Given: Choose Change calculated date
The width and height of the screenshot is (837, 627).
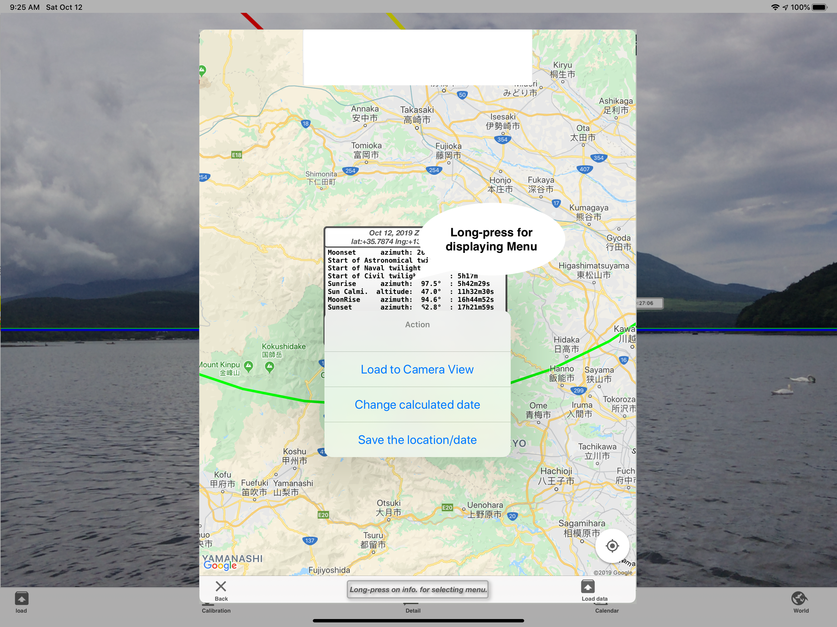Looking at the screenshot, I should pos(417,404).
